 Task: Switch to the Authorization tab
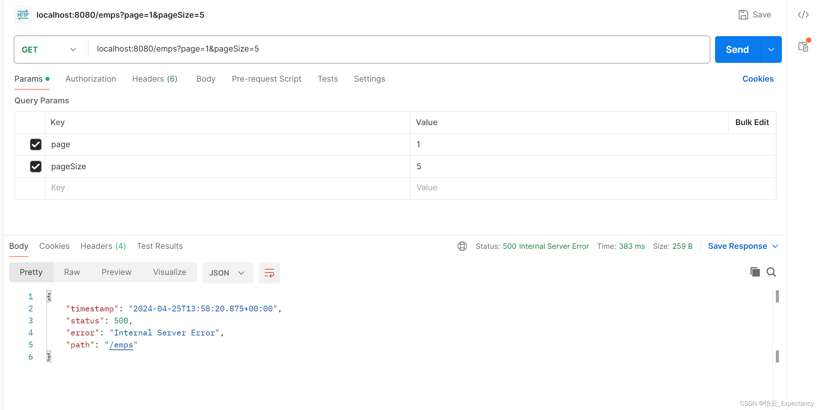point(91,79)
